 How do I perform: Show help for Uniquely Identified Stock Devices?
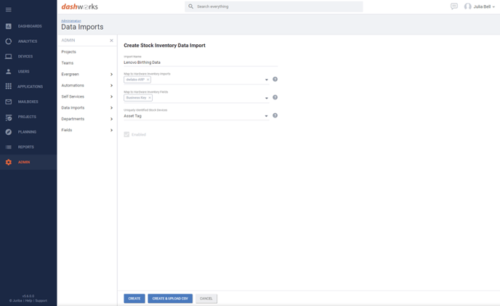[275, 115]
